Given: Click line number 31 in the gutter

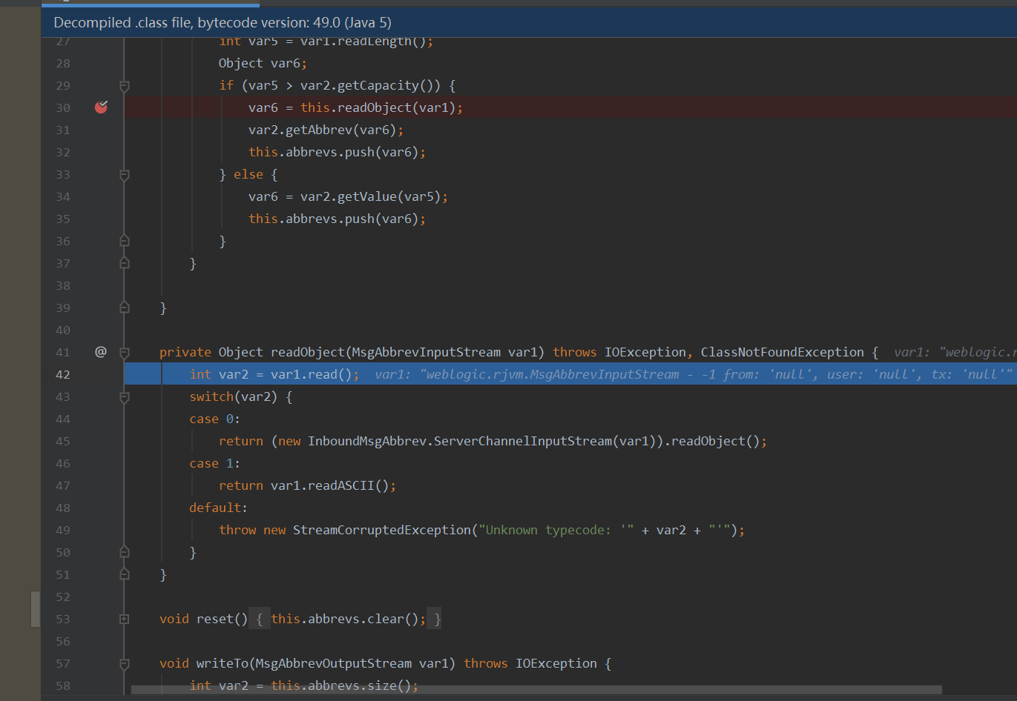Looking at the screenshot, I should click(x=63, y=130).
